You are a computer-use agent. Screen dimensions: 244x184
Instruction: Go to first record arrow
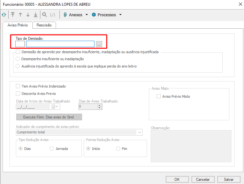tap(13, 15)
